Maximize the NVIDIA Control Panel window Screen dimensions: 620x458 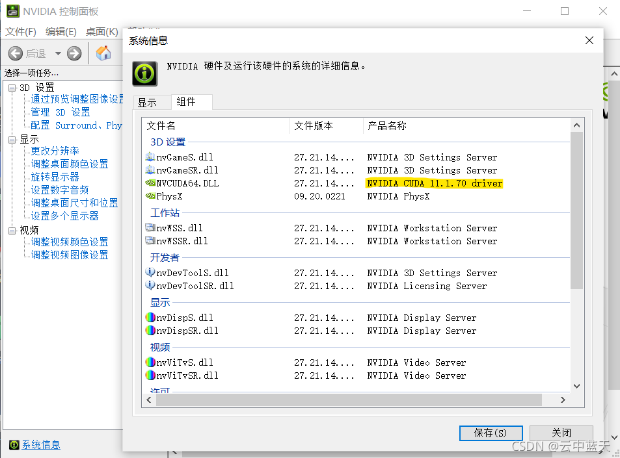[565, 11]
